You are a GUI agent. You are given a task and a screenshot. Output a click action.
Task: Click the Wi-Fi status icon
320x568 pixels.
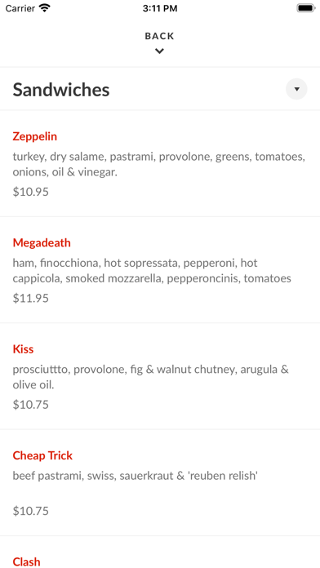pos(45,8)
